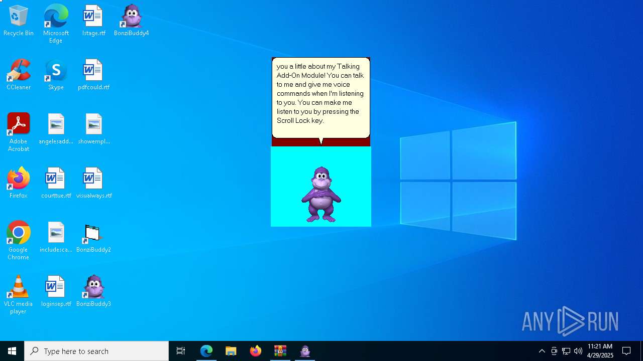643x361 pixels.
Task: Switch to BonziBuddy taskbar button
Action: [x=305, y=351]
